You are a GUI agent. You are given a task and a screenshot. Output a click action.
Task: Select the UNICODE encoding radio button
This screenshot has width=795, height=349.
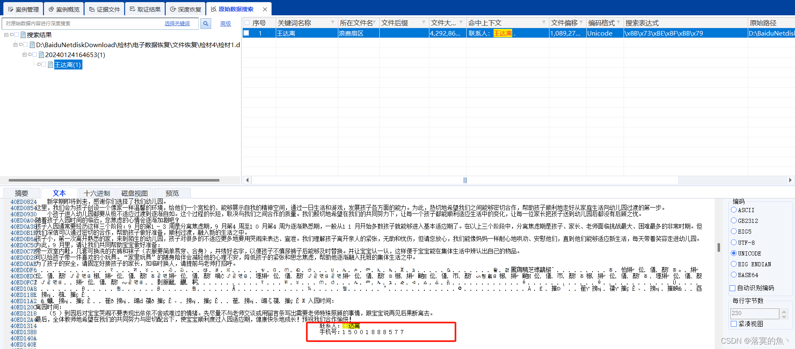pyautogui.click(x=734, y=253)
